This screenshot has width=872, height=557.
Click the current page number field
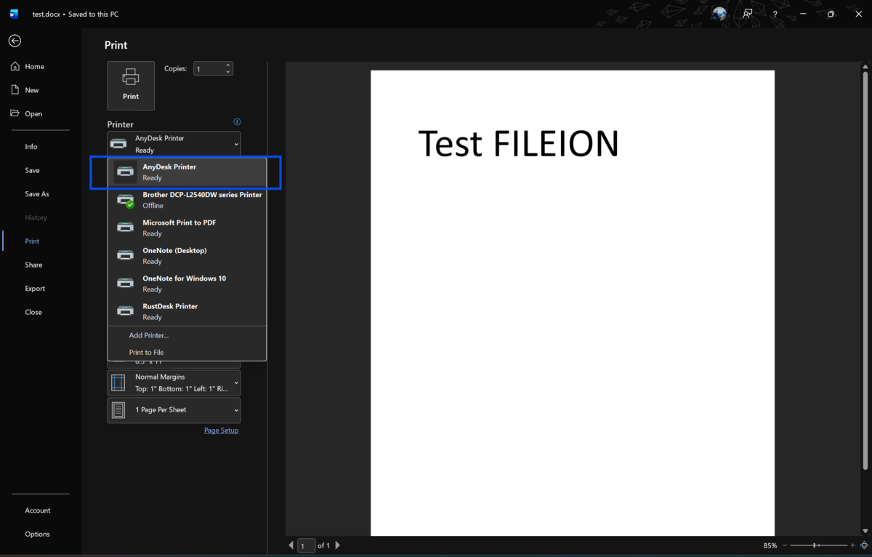click(x=307, y=545)
